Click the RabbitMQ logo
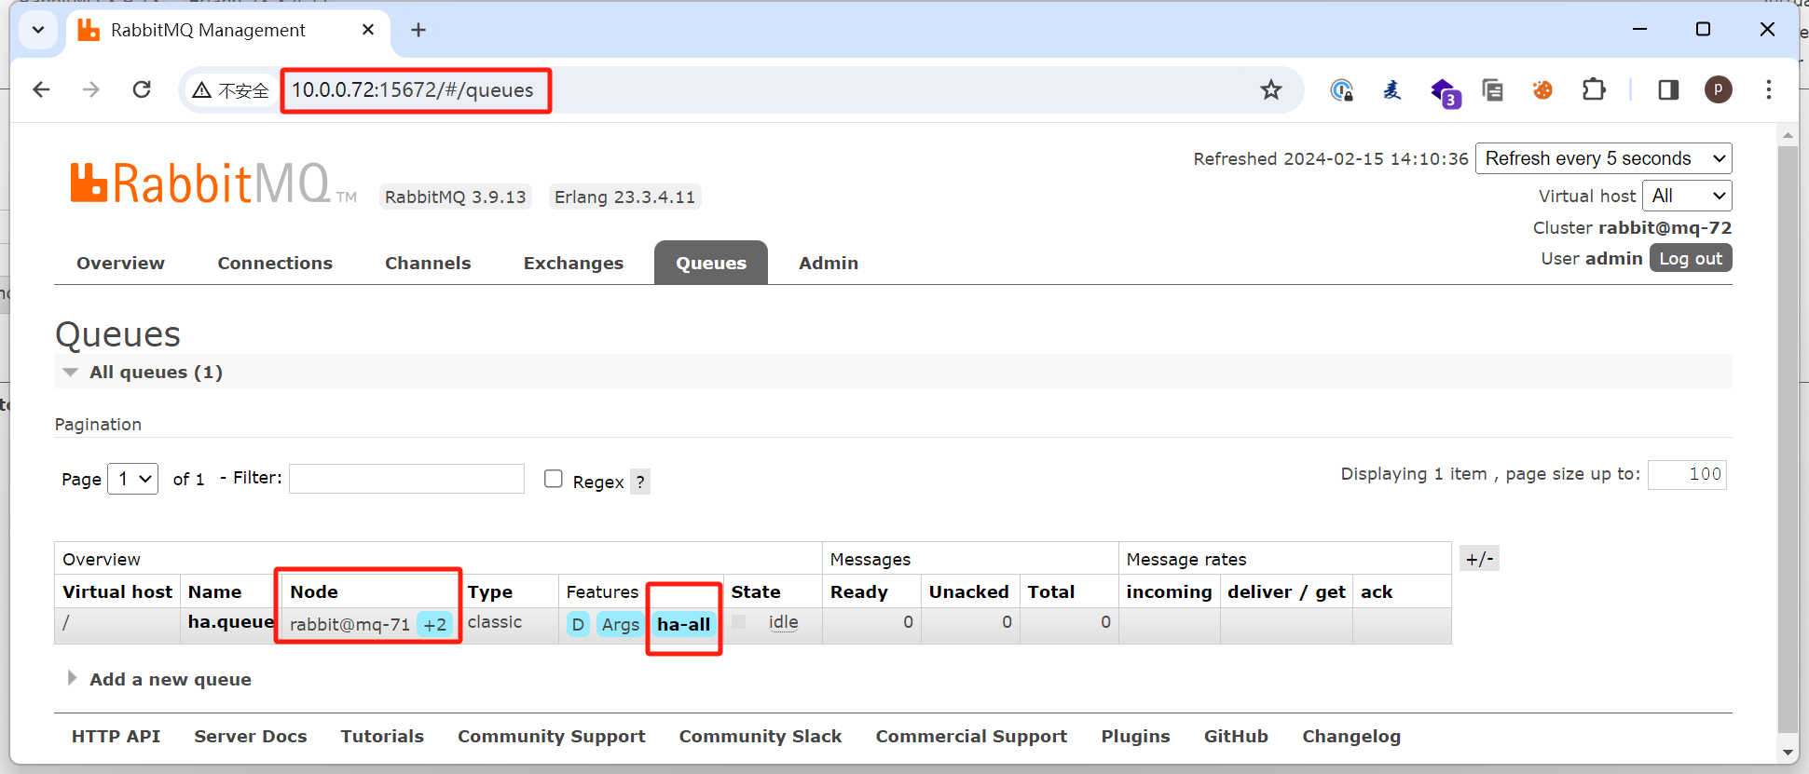Screen dimensions: 1809x774 point(213,183)
